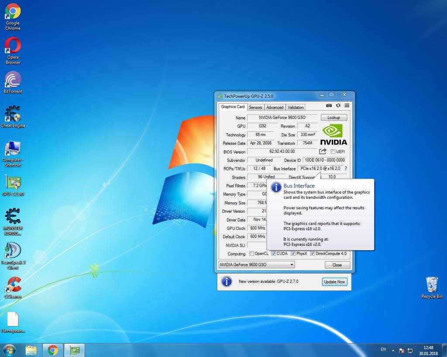Switch to the Validation tab
This screenshot has height=357, width=447.
pyautogui.click(x=296, y=107)
